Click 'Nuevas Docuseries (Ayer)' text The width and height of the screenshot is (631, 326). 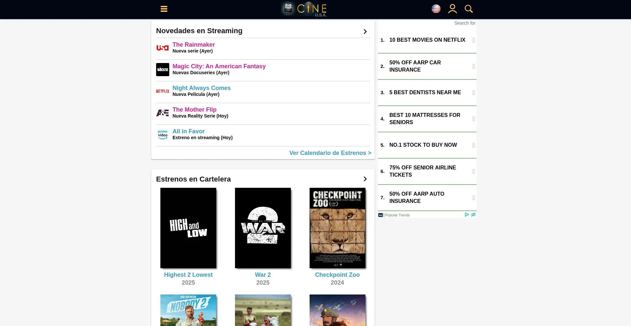click(201, 73)
